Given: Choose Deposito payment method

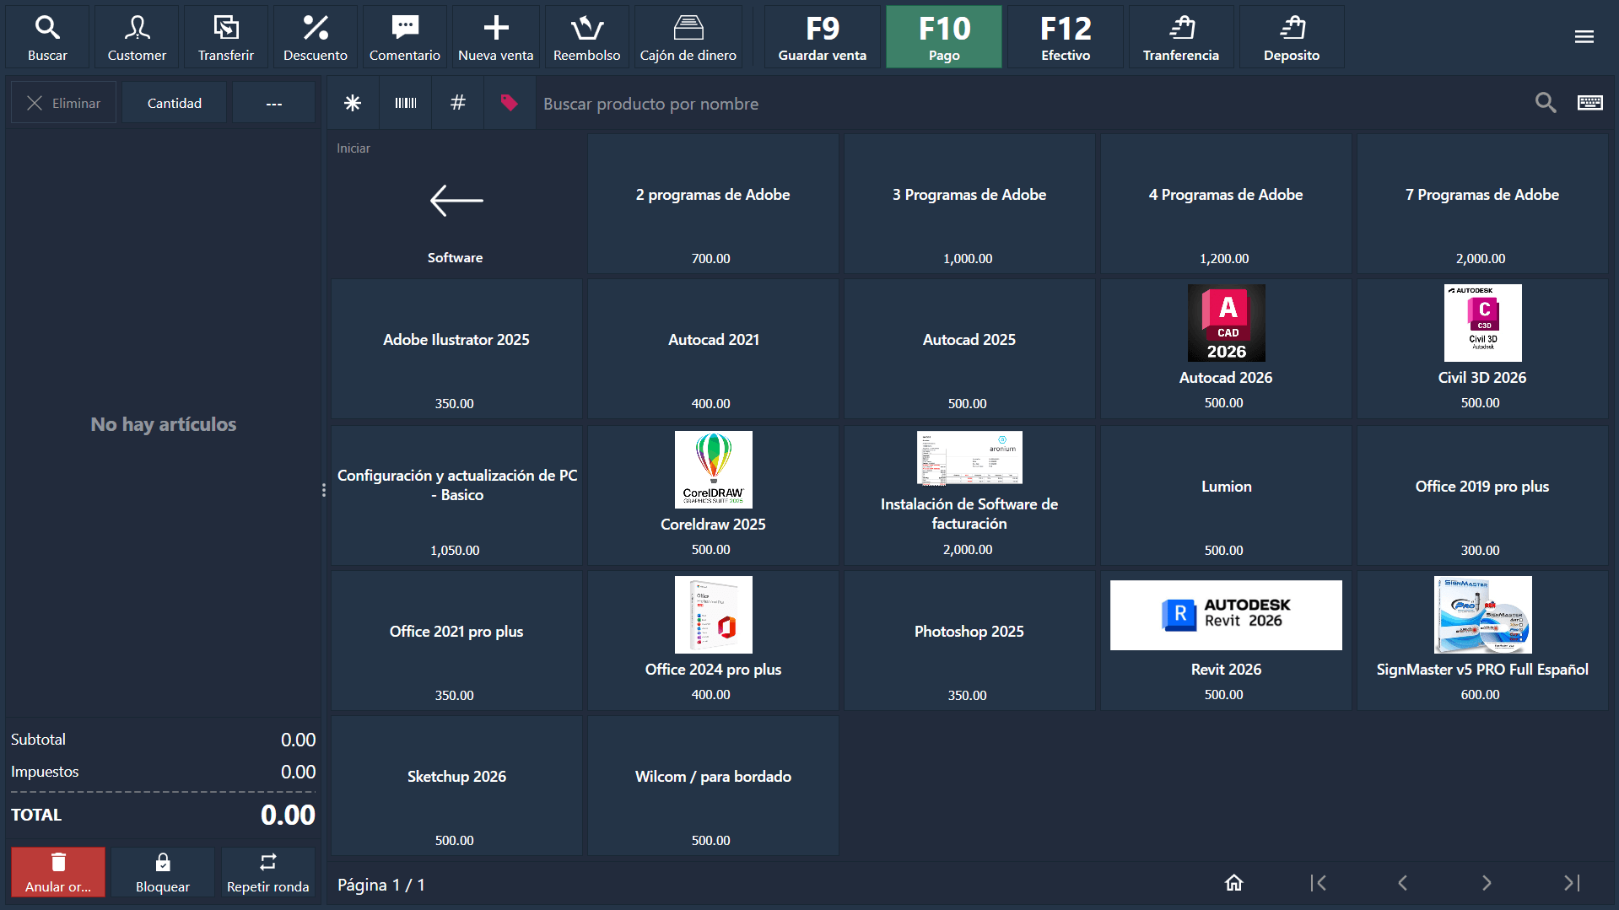Looking at the screenshot, I should point(1292,37).
